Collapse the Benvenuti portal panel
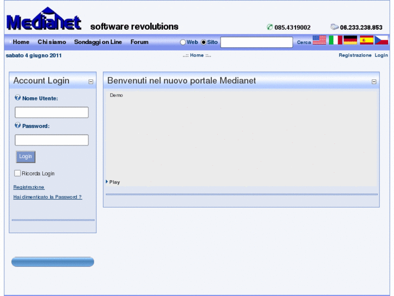 374,81
